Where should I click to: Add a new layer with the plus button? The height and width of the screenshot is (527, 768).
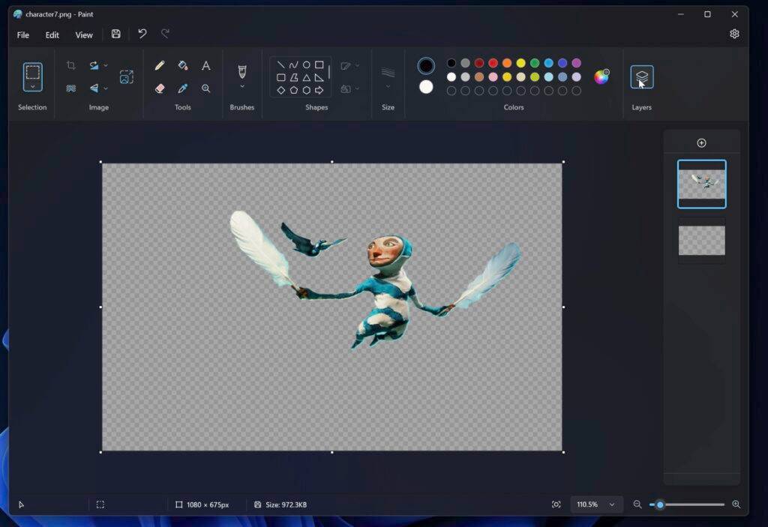pos(701,142)
